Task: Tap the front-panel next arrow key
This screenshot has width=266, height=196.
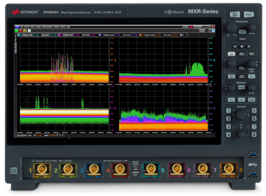Action: [x=249, y=46]
